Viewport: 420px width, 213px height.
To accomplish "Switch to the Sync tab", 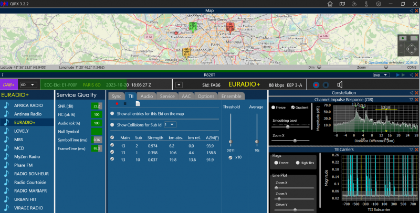I will point(117,96).
